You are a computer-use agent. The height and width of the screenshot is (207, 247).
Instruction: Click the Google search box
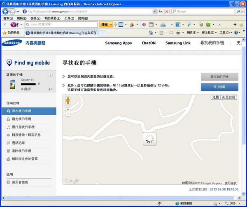click(203, 12)
